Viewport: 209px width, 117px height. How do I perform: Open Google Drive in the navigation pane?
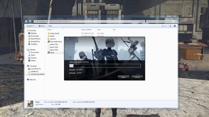[34, 41]
